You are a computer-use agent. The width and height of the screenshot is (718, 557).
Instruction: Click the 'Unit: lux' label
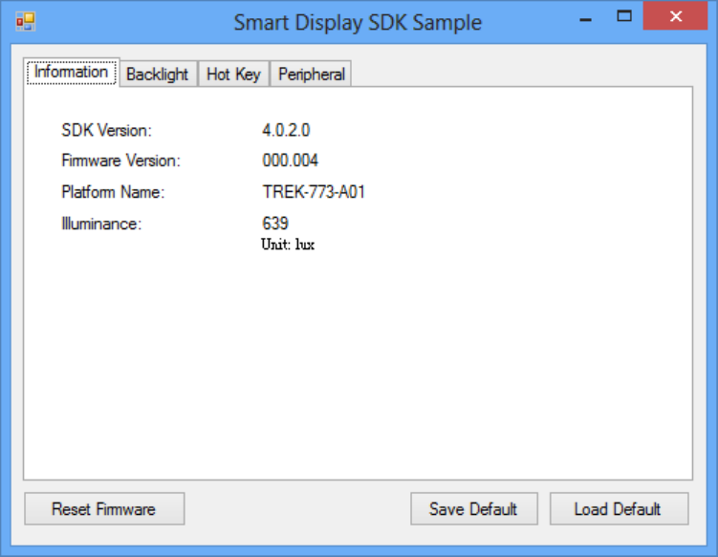[x=288, y=245]
